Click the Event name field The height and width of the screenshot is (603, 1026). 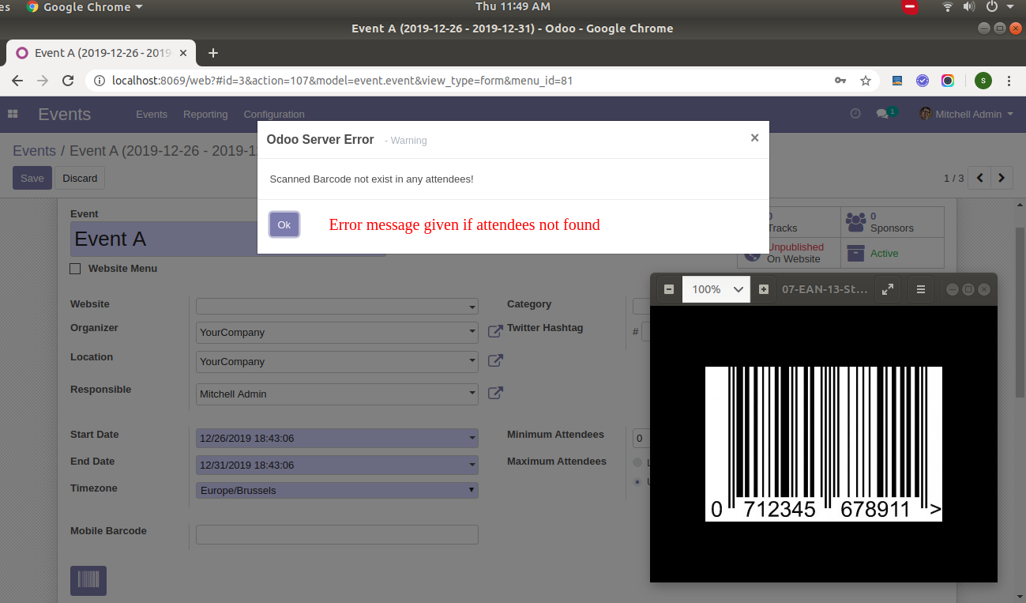(227, 239)
